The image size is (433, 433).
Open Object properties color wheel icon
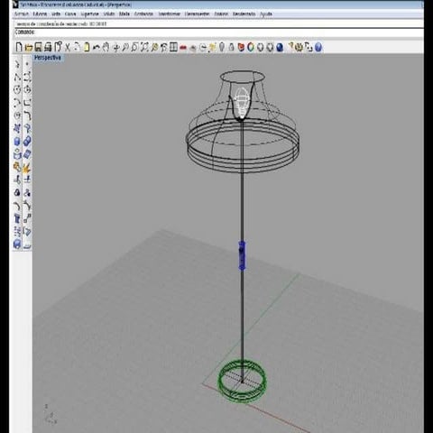(x=251, y=47)
